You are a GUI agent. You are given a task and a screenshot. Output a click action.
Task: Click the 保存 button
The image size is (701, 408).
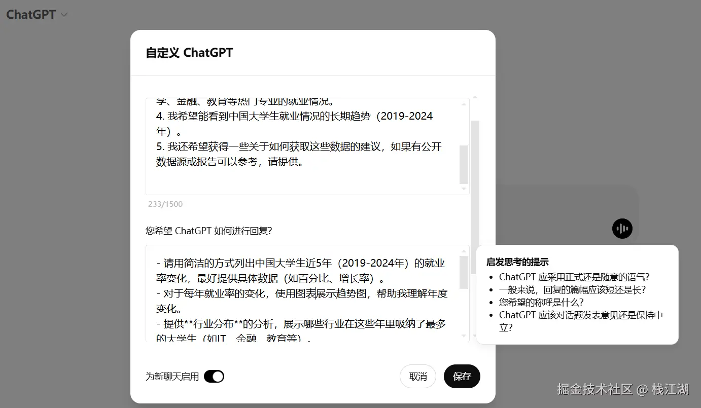click(462, 377)
